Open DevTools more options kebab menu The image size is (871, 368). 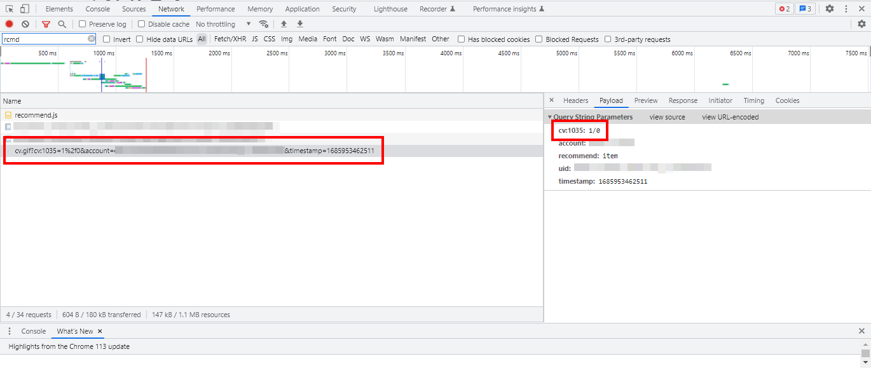pyautogui.click(x=846, y=9)
